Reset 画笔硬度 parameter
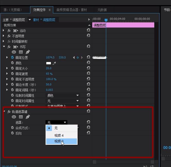Viewport: 171px width, 167px height. (x=88, y=73)
